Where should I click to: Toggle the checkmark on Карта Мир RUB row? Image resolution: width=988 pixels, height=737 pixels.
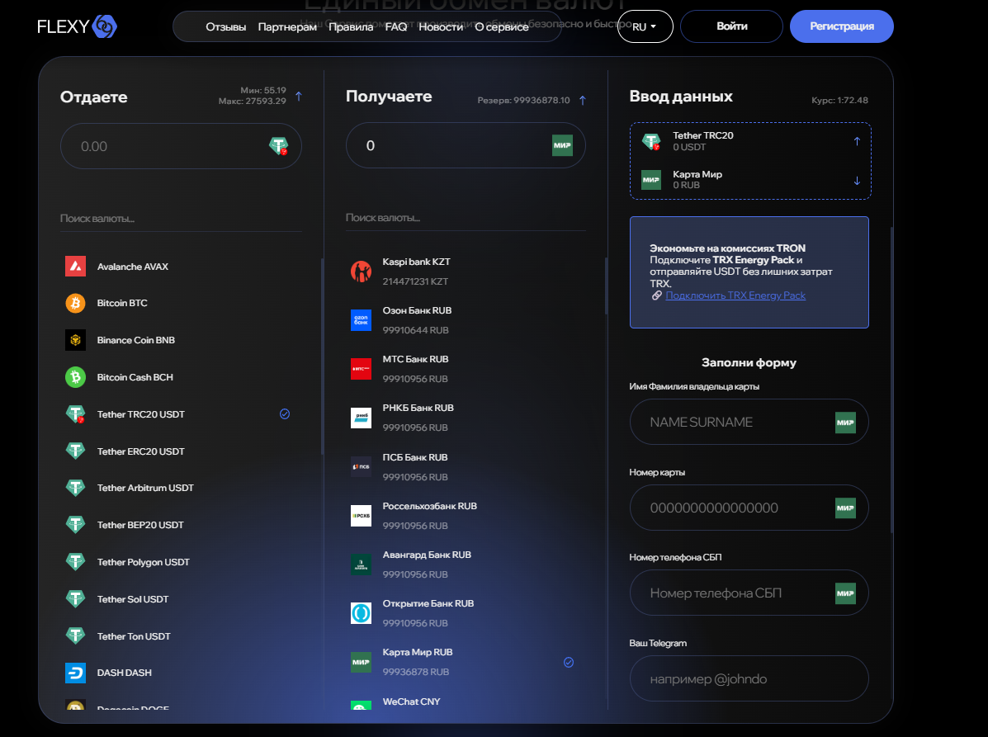[x=569, y=662]
